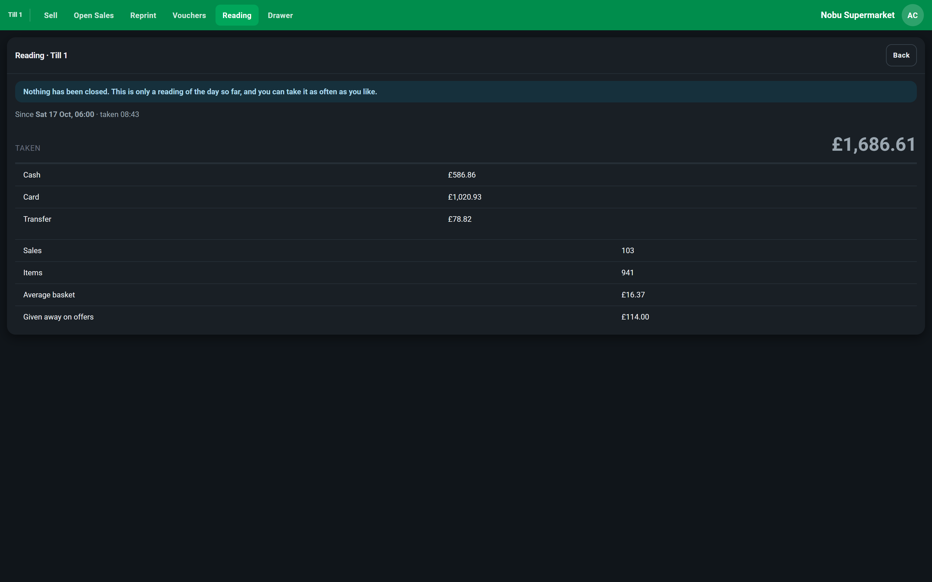
Task: Click the Nobu Supermarket store name
Action: pos(857,15)
